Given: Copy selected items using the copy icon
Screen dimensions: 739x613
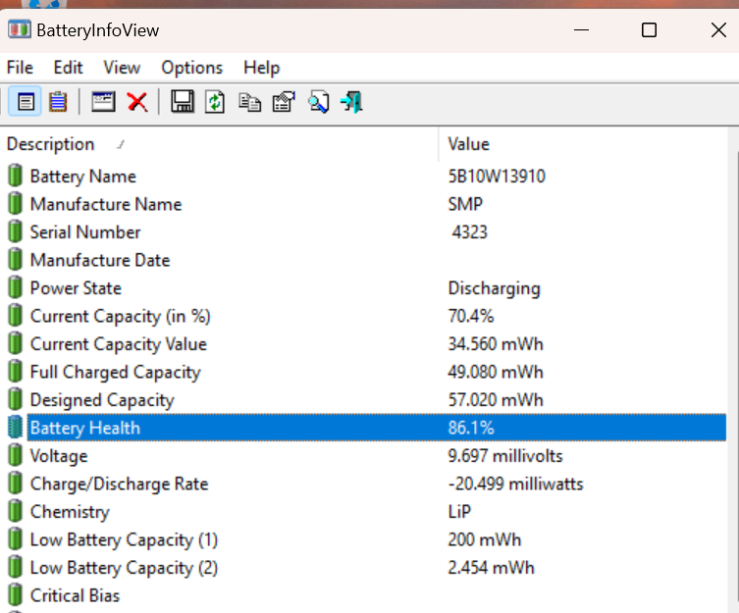Looking at the screenshot, I should (250, 102).
